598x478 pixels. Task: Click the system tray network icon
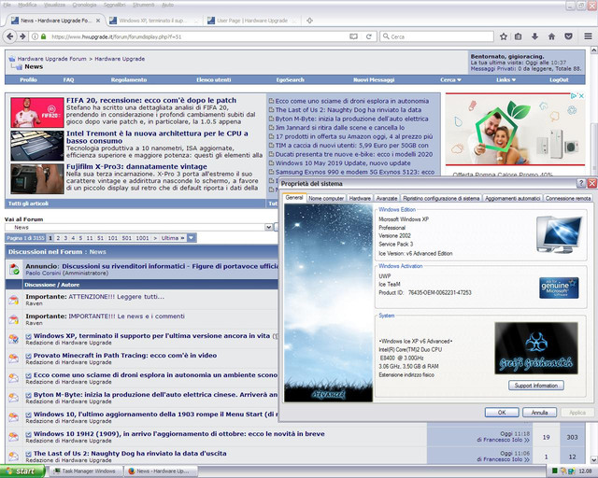click(571, 471)
